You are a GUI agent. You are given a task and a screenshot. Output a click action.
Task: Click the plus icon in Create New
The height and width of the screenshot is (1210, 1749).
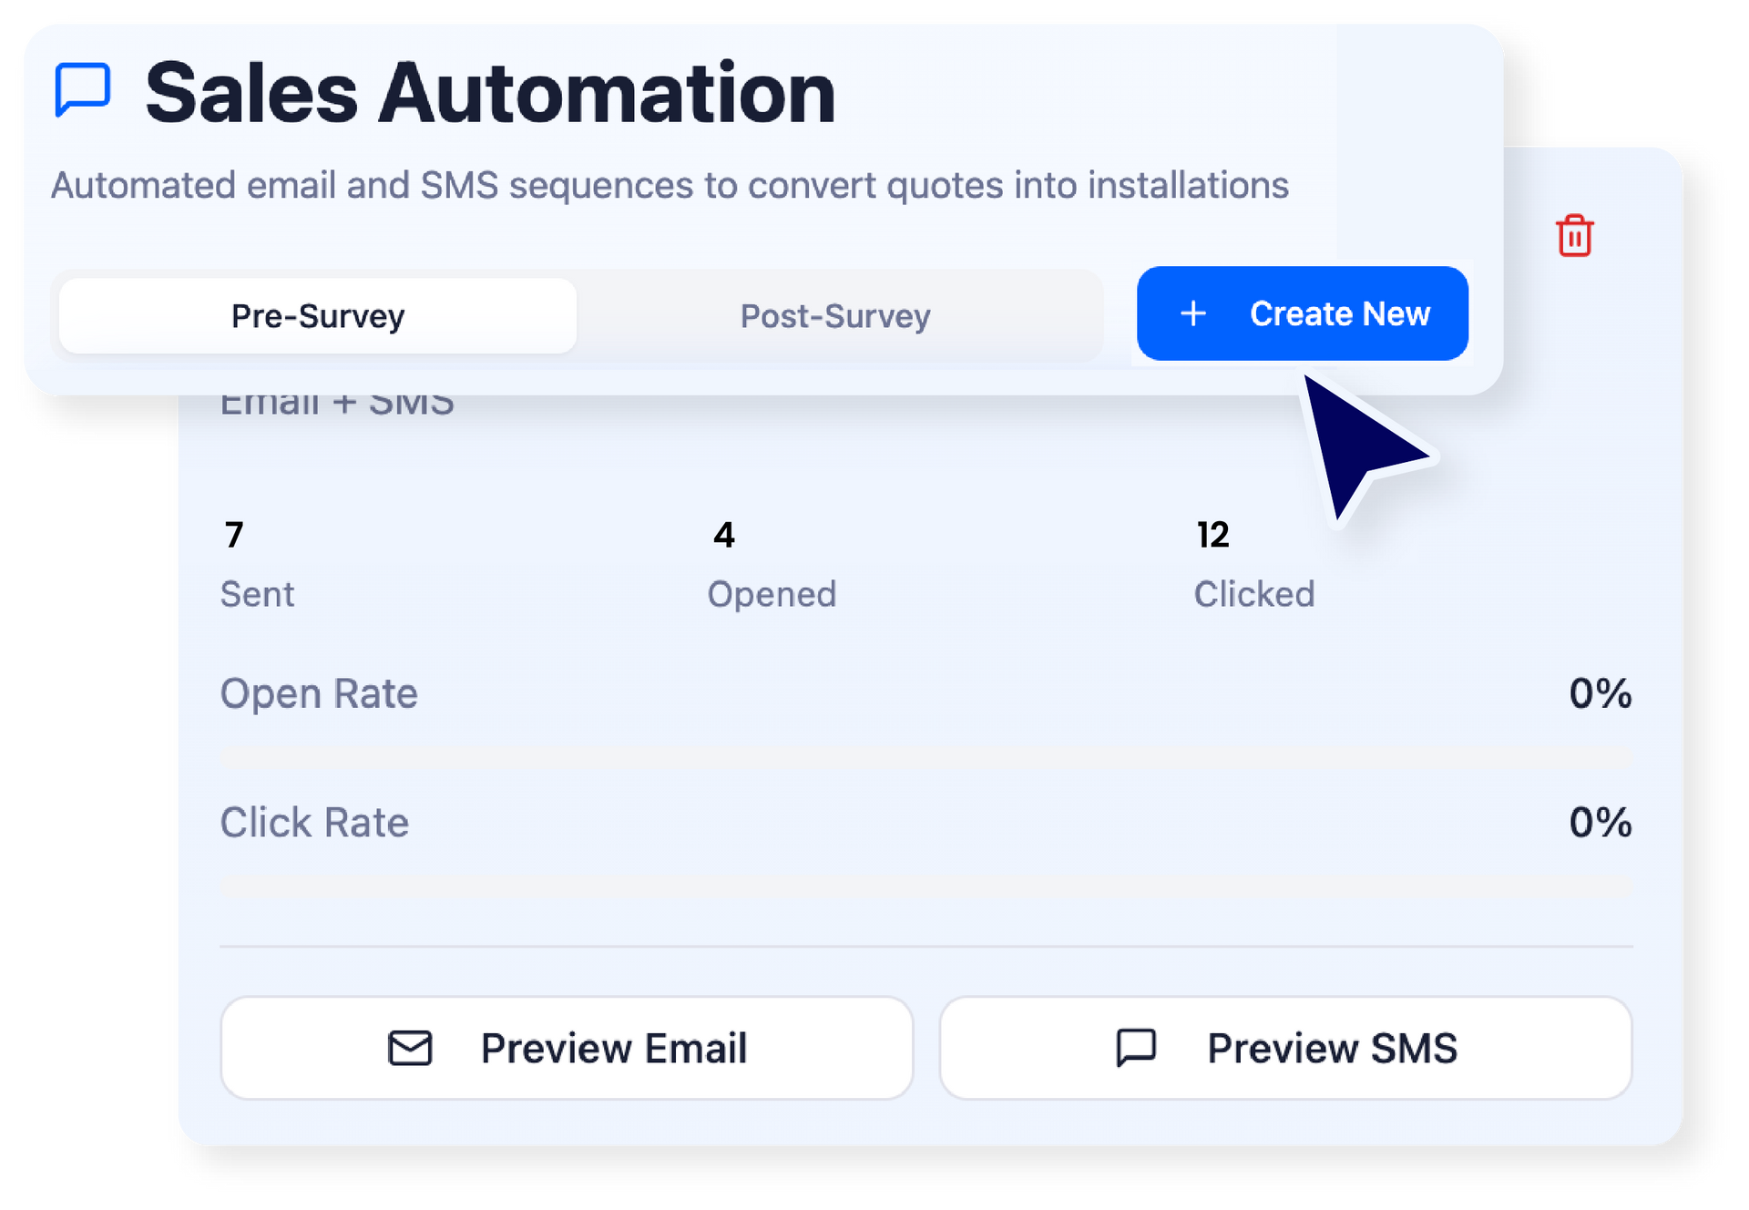[1193, 313]
